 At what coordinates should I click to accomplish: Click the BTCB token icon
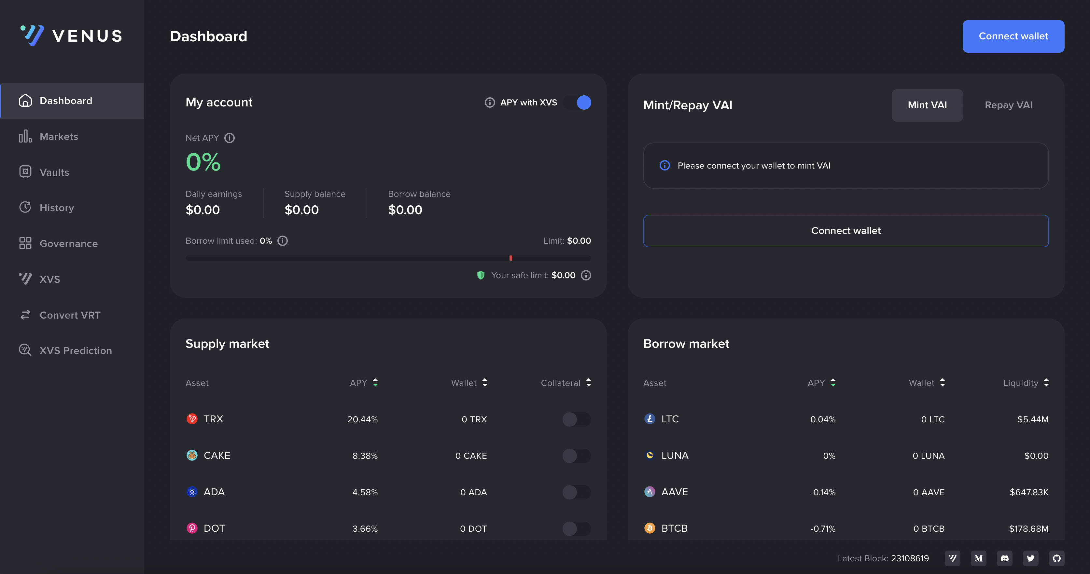pos(650,528)
